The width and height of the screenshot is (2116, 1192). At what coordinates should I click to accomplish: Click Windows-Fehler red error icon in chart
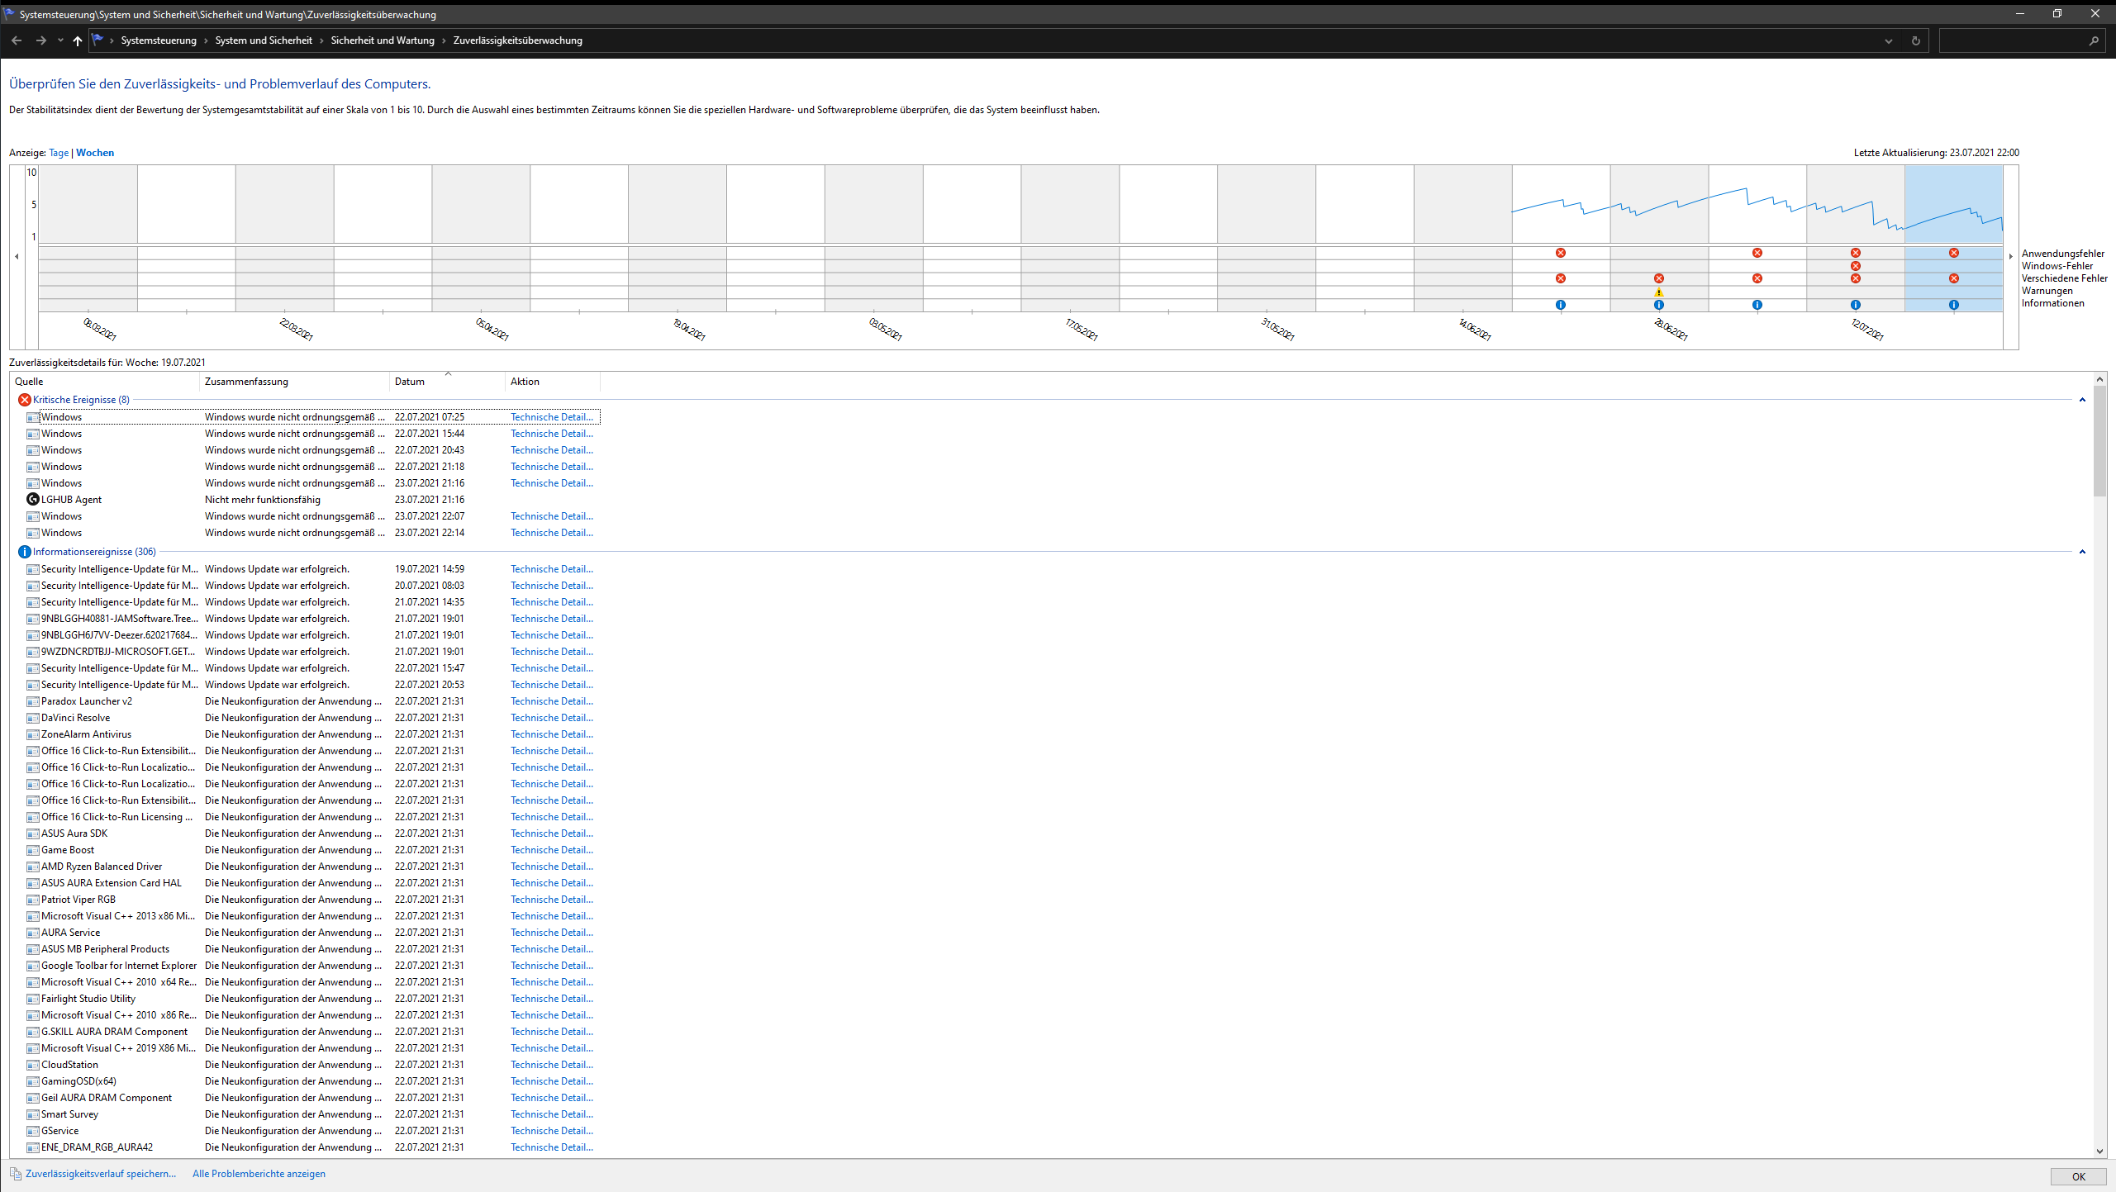(1855, 266)
